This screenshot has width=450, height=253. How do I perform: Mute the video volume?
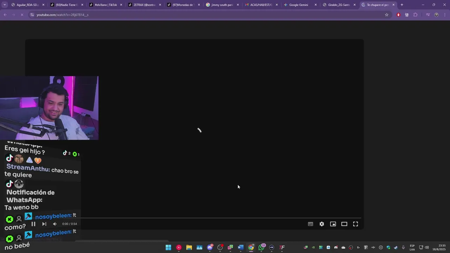coord(55,224)
